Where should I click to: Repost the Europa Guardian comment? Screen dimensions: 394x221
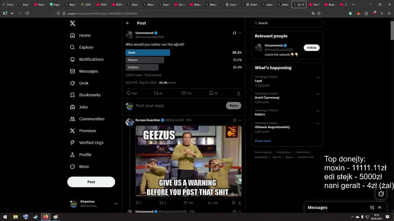(163, 203)
